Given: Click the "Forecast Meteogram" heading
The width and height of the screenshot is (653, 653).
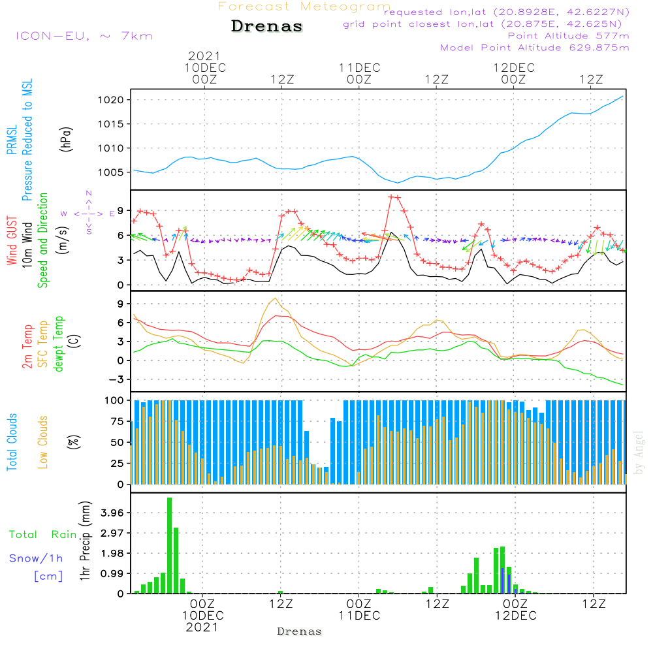Looking at the screenshot, I should click(x=304, y=7).
